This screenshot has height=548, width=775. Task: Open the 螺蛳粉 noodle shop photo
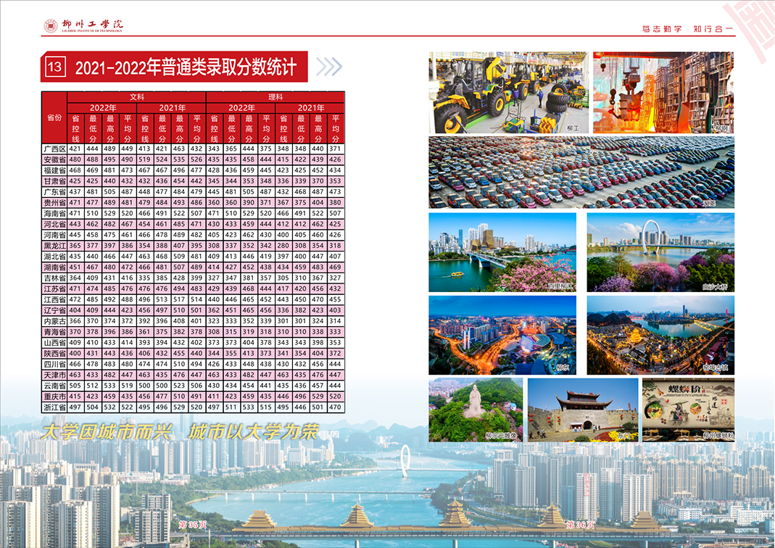coord(688,410)
